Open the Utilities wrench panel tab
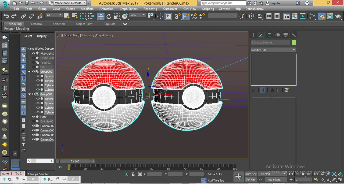This screenshot has height=184, width=344. click(x=293, y=35)
